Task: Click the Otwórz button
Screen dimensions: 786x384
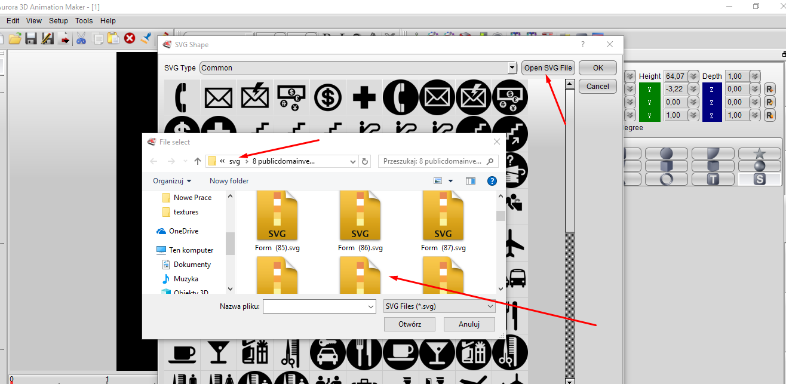Action: tap(410, 324)
